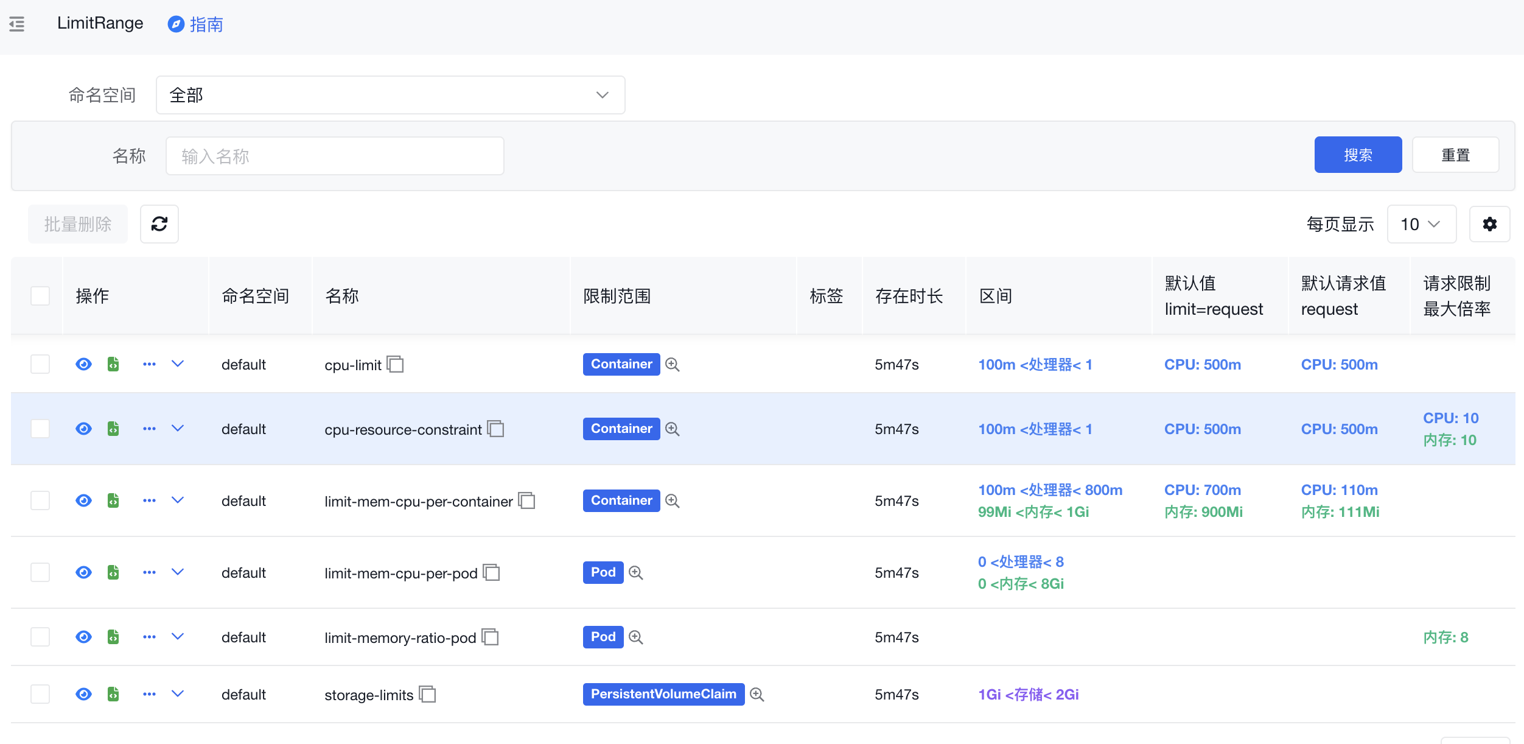Edit cpu-limit YAML file icon
1524x744 pixels.
(113, 364)
